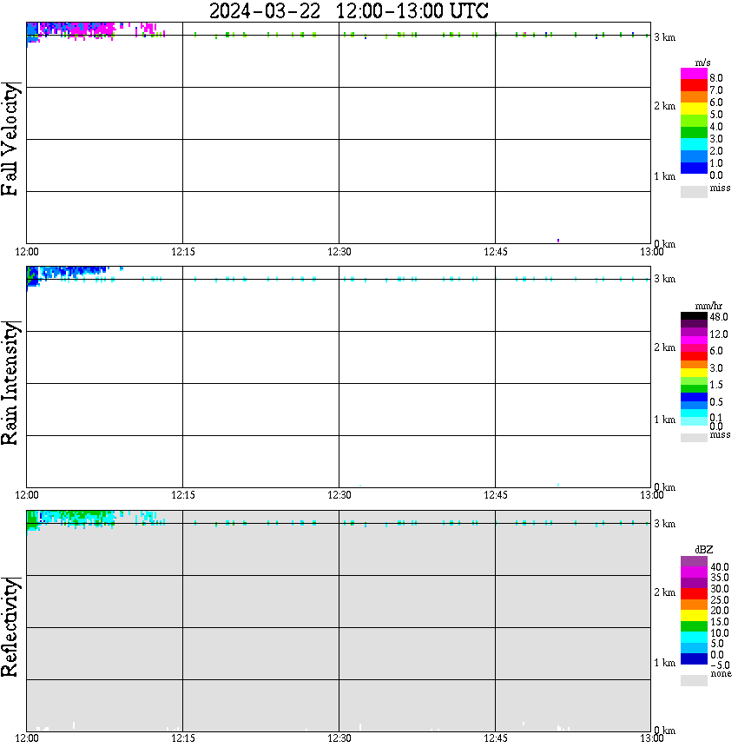
Task: Select the top purple 40.0 dBZ legend swatch
Action: pos(694,561)
